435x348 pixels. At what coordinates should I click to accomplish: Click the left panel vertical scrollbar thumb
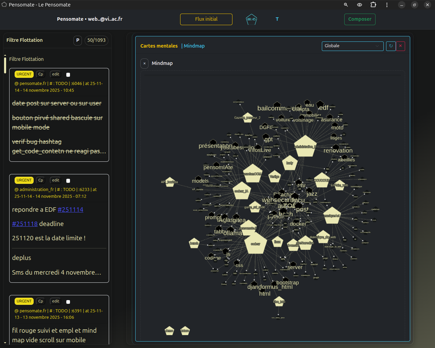pos(5,65)
